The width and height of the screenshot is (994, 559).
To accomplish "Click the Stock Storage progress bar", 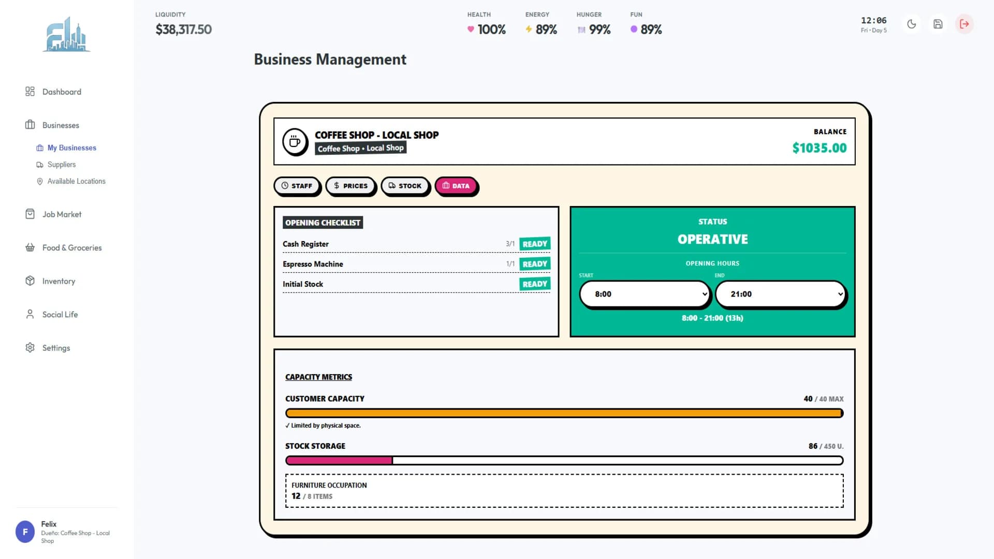I will (x=564, y=460).
